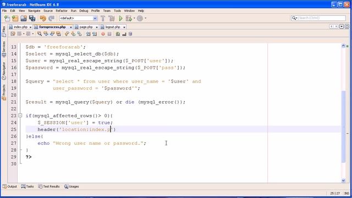Collapse the code fold at line 23
Image resolution: width=352 pixels, height=198 pixels.
(x=20, y=116)
